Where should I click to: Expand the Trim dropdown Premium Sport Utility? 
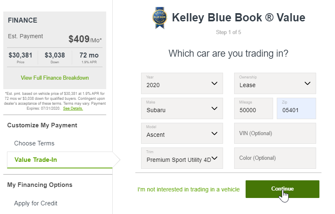pos(182,158)
